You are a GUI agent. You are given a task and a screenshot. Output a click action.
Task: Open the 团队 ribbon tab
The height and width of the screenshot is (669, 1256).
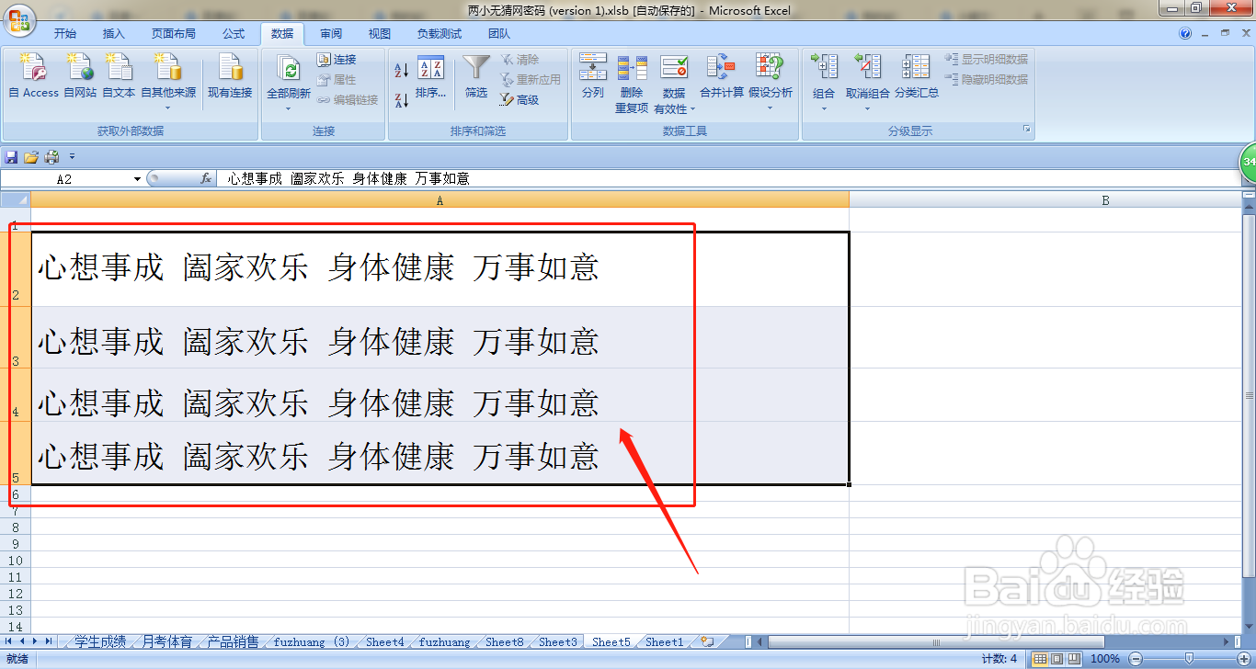[499, 34]
